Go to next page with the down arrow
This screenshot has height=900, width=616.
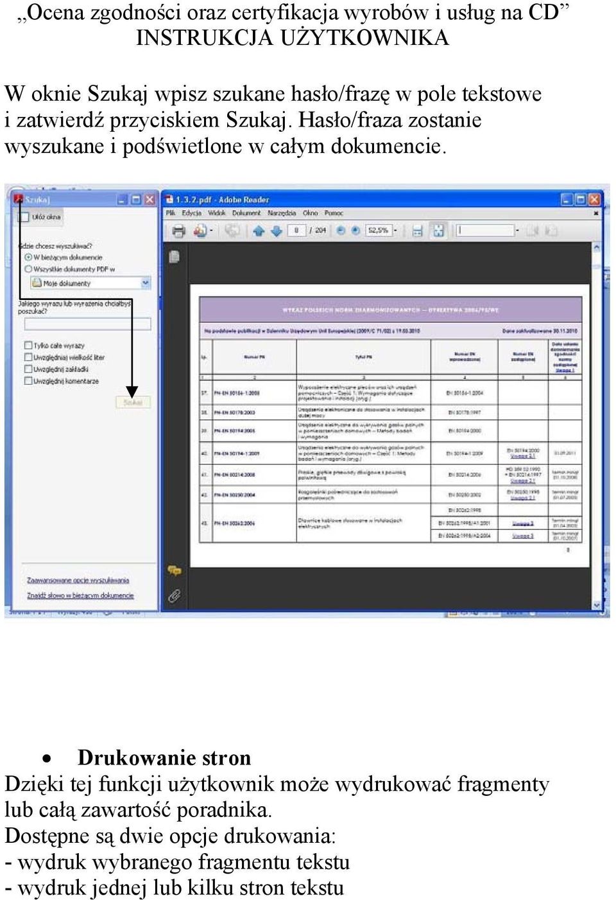276,231
